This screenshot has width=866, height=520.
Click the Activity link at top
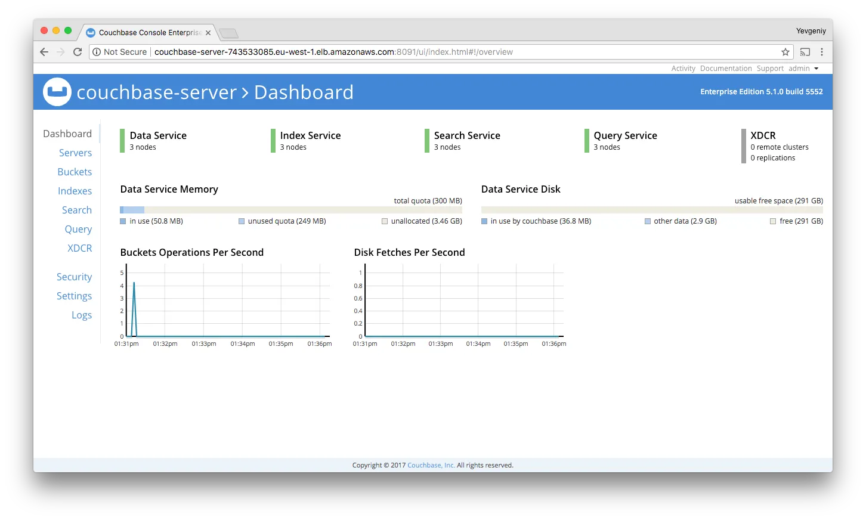(683, 69)
